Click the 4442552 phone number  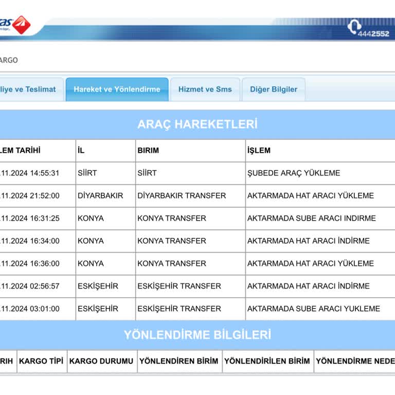point(373,34)
